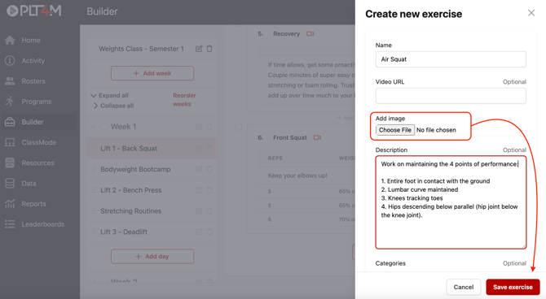Screen dimensions: 546x299
Task: Click the Data database icon
Action: click(x=10, y=184)
